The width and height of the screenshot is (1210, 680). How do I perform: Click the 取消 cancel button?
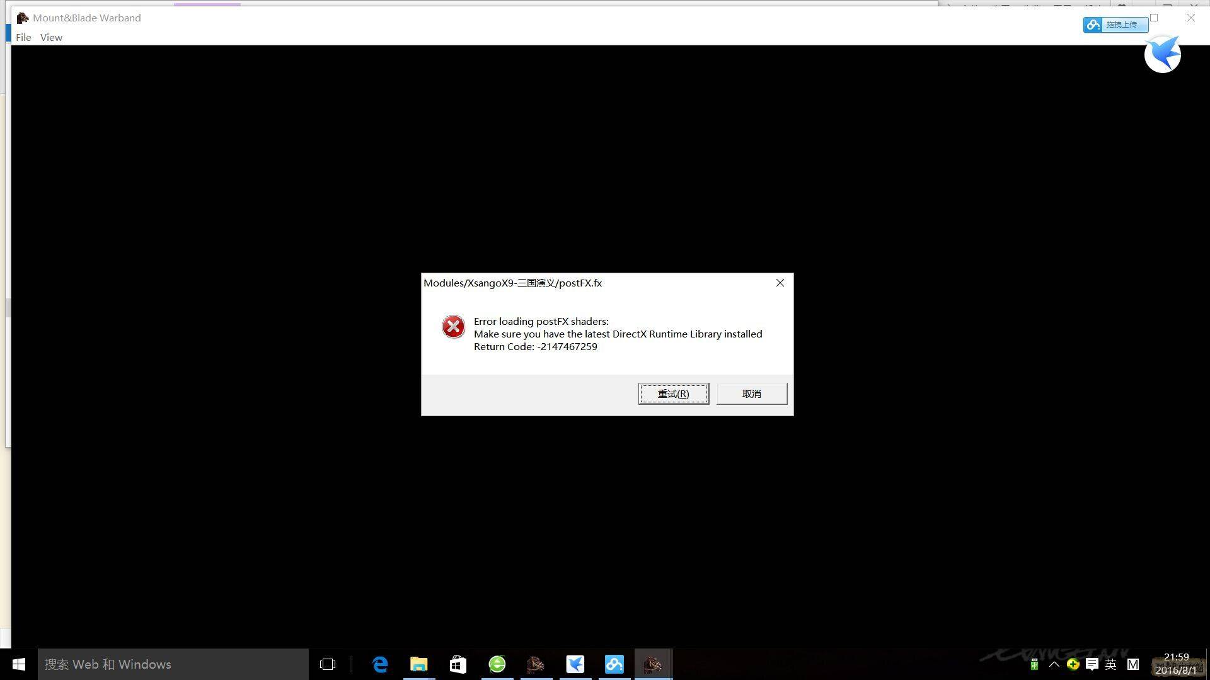click(x=752, y=394)
